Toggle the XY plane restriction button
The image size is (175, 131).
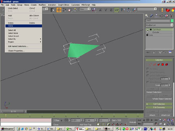click(117, 10)
